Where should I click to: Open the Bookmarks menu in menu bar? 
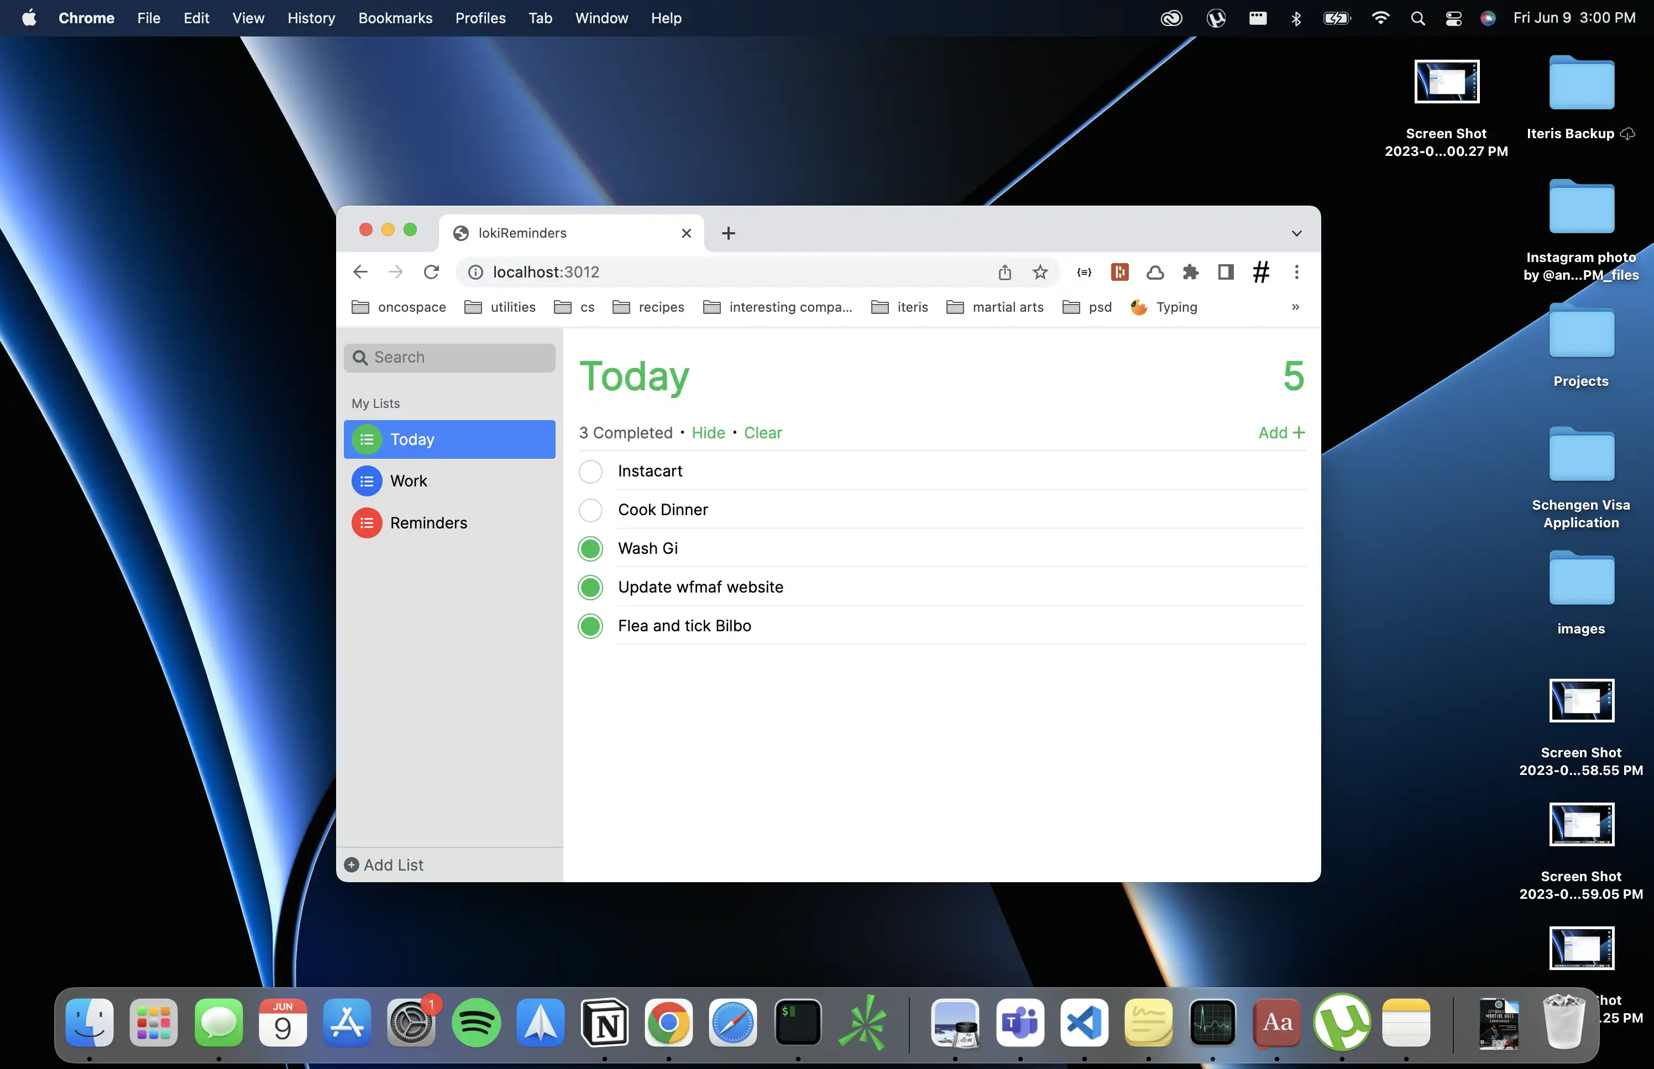click(x=395, y=18)
